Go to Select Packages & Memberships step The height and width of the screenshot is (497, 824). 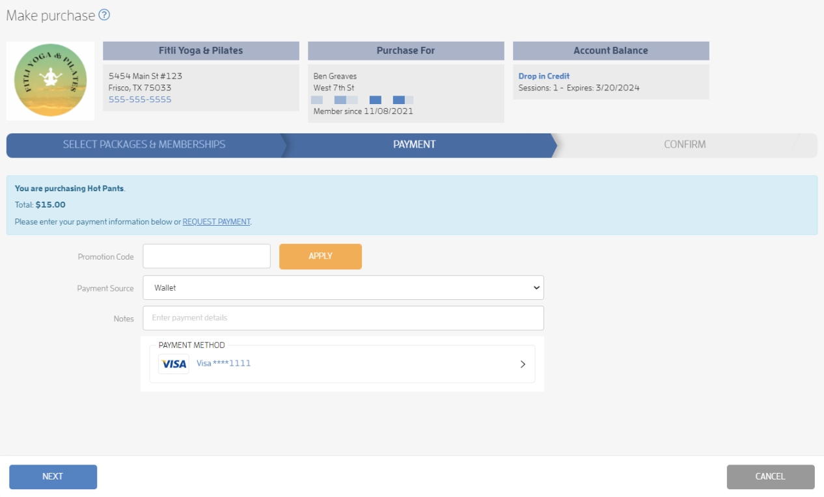[x=144, y=144]
